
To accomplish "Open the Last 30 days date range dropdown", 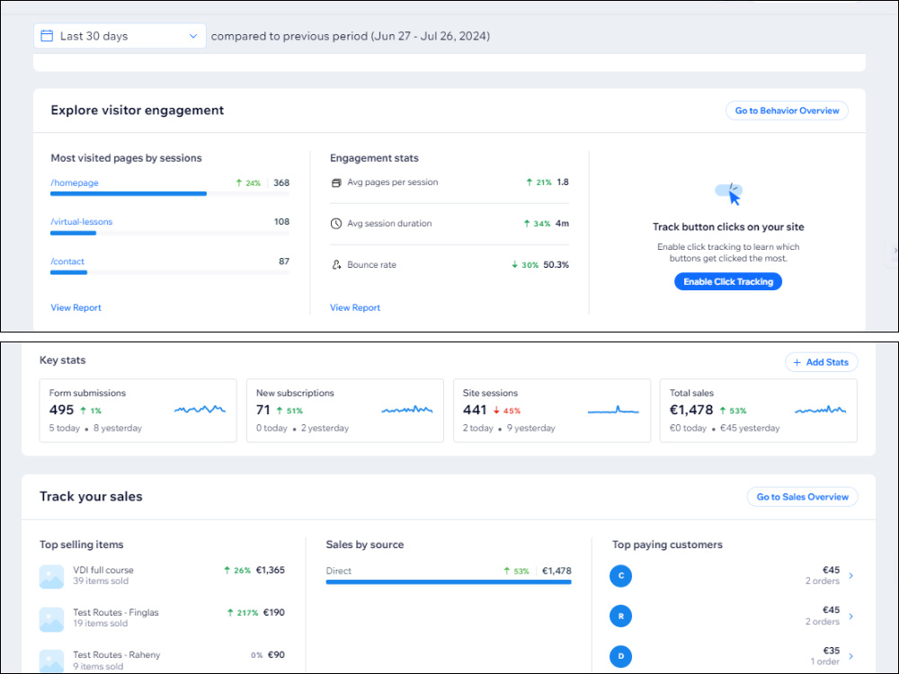I will (x=120, y=36).
